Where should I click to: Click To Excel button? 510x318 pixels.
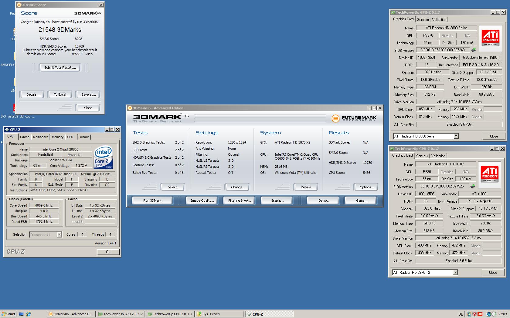coord(60,94)
